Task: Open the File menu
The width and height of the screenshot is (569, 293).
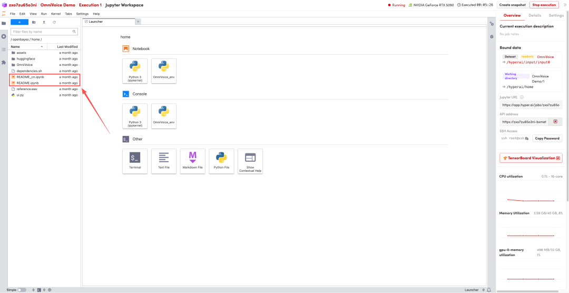Action: (x=12, y=14)
